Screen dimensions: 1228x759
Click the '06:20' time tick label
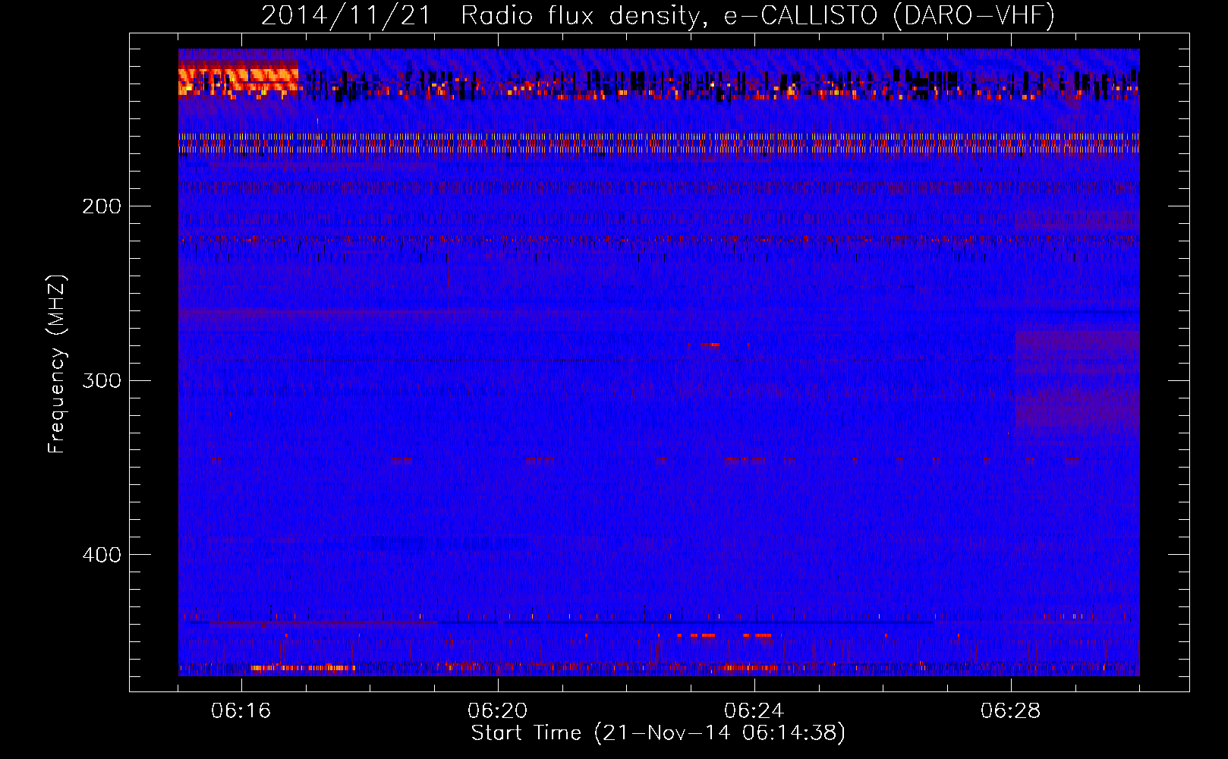(498, 711)
